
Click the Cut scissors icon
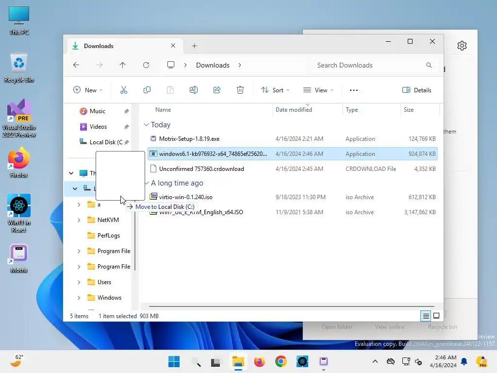[x=124, y=90]
